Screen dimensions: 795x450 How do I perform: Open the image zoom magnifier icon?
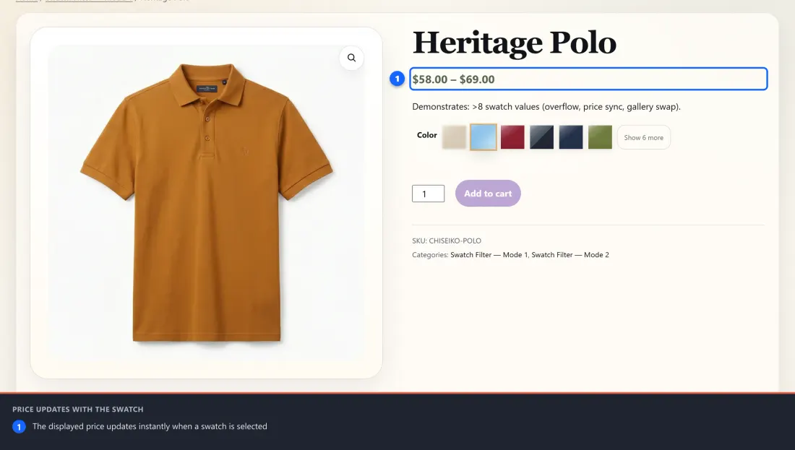[351, 58]
